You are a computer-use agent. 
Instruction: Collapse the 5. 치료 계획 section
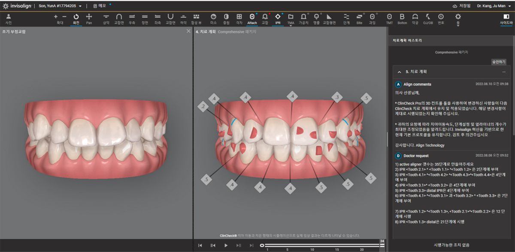(x=400, y=72)
